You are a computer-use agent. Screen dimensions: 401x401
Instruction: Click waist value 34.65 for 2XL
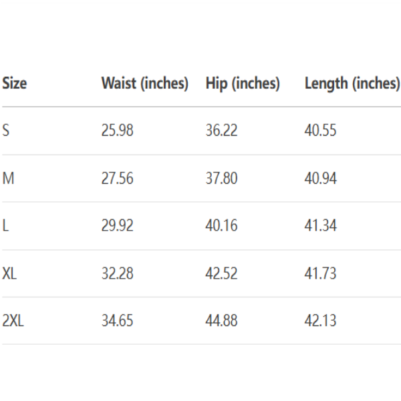[x=117, y=321]
